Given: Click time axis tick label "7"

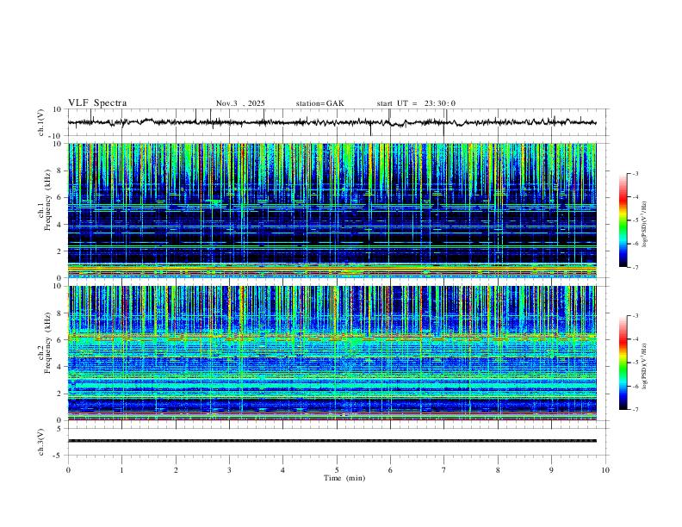Looking at the screenshot, I should point(444,470).
